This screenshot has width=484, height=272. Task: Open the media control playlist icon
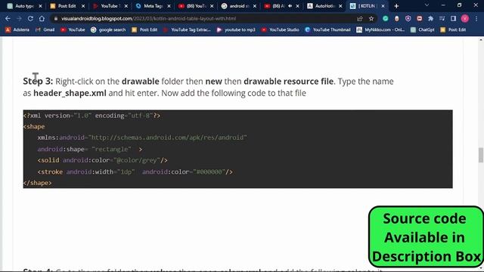[442, 18]
